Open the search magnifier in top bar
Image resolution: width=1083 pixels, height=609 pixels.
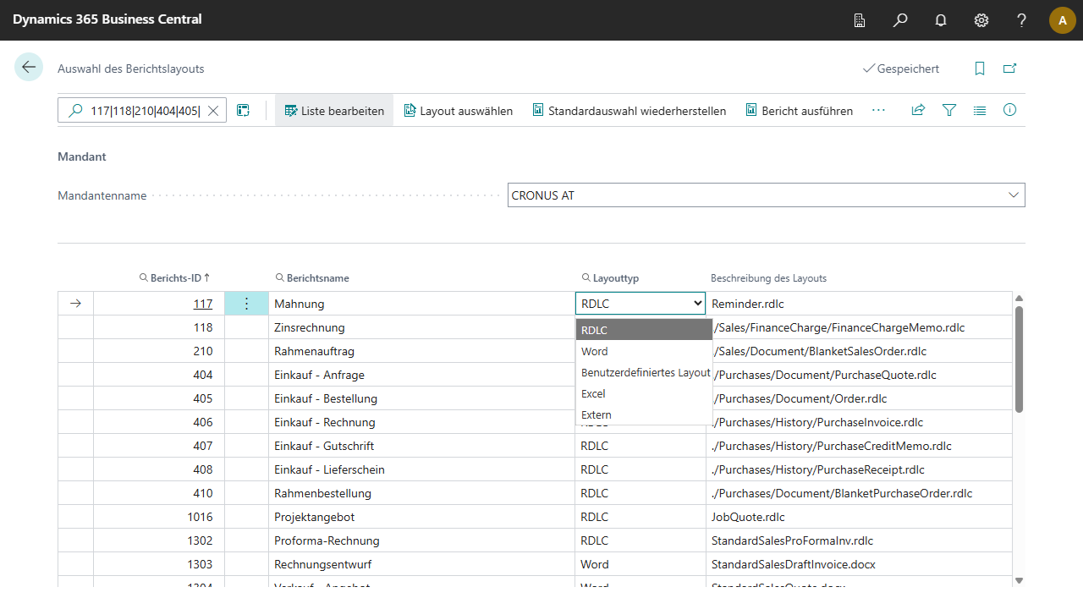pos(900,20)
